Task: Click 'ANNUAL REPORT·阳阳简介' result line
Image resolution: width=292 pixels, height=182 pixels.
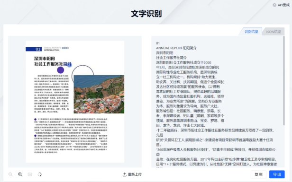Action: point(176,48)
